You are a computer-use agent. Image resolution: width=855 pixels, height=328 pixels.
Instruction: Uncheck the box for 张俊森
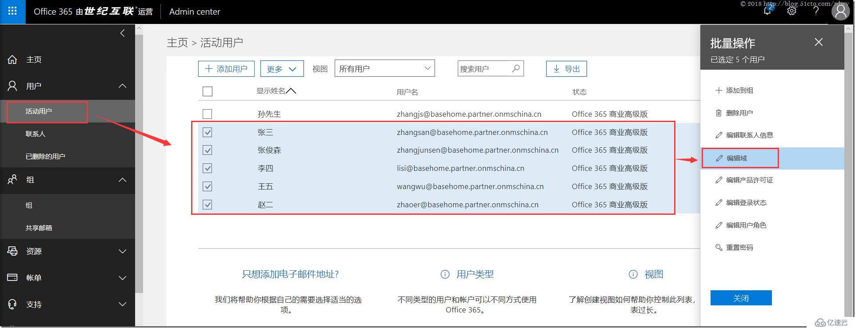[208, 150]
